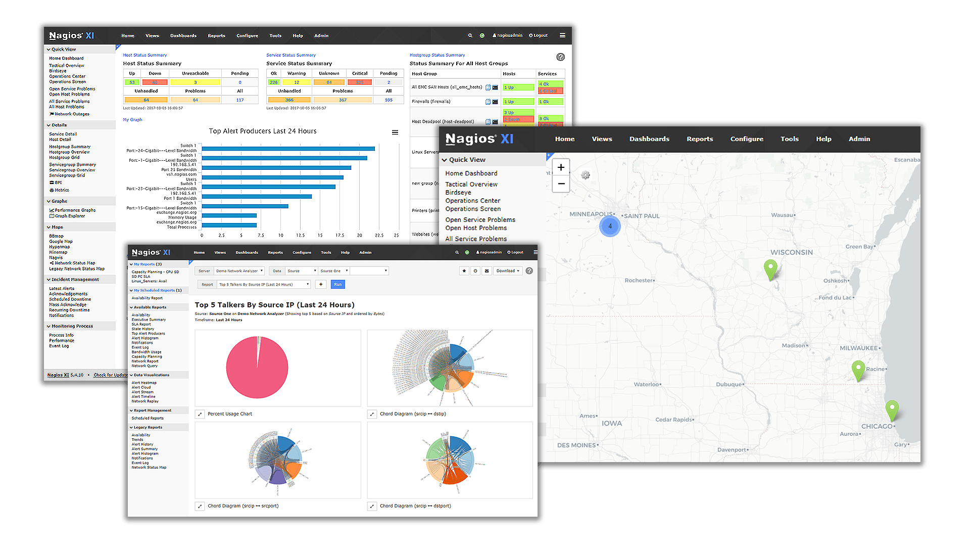This screenshot has width=970, height=546.
Task: Open nagiosadmin profile in dashboard window
Action: click(x=507, y=35)
